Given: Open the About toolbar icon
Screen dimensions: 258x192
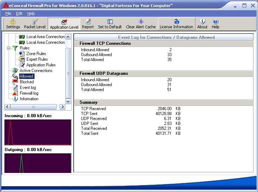Looking at the screenshot, I should (x=203, y=22).
